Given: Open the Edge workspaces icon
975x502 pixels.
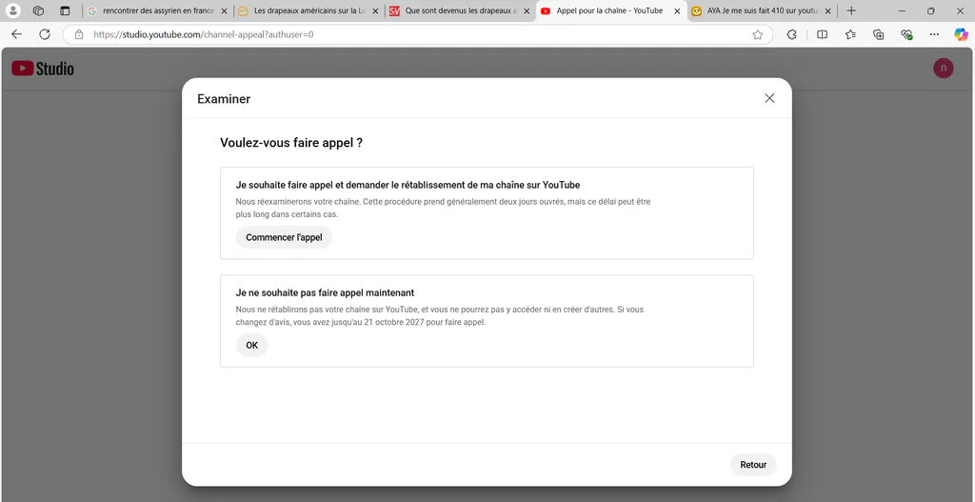Looking at the screenshot, I should click(x=38, y=10).
